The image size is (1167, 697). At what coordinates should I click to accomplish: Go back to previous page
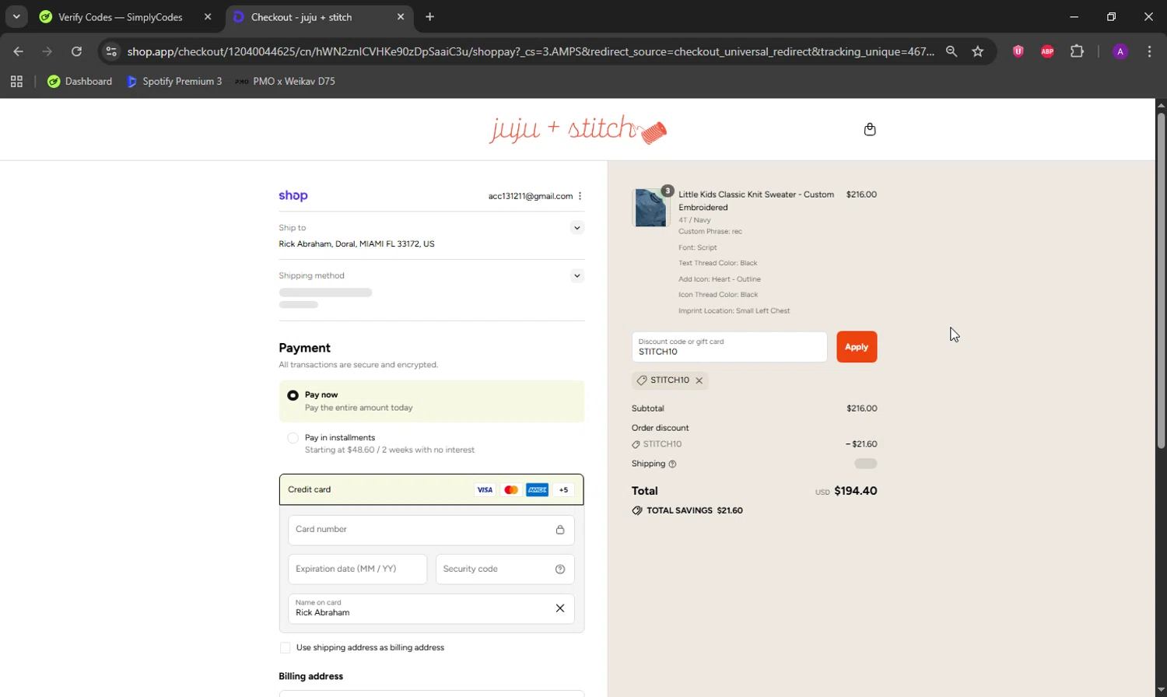(x=19, y=51)
